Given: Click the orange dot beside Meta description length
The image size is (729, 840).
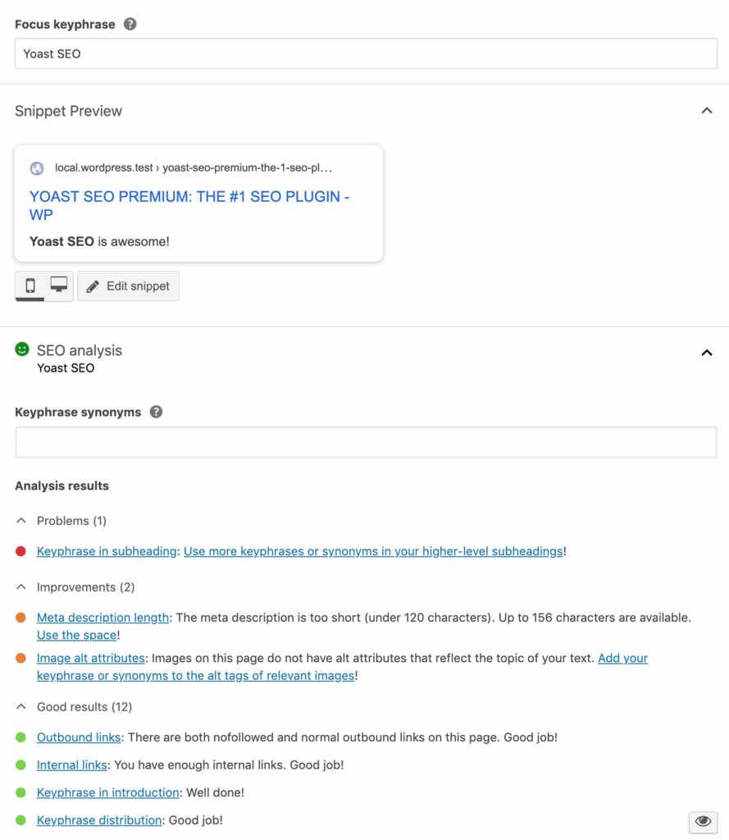Looking at the screenshot, I should tap(22, 617).
